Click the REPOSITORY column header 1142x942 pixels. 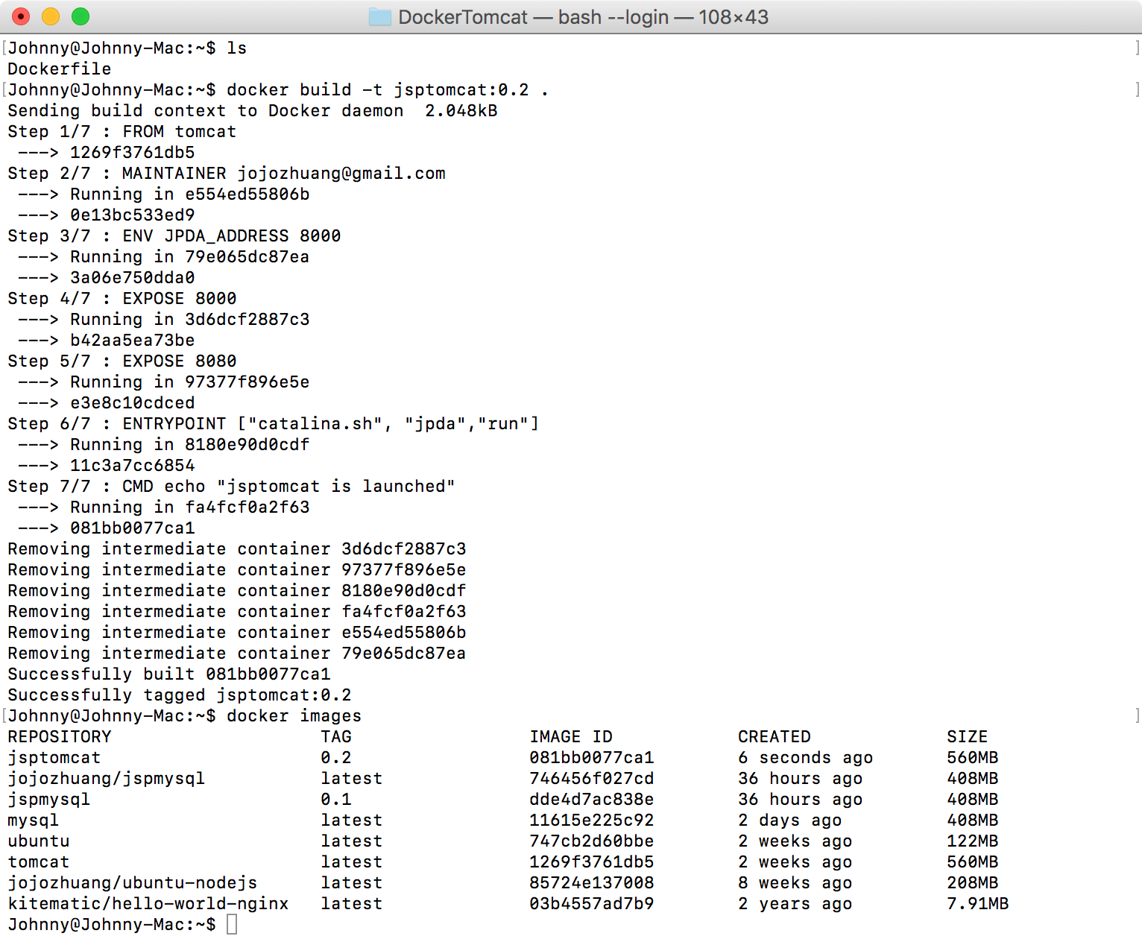[x=60, y=736]
